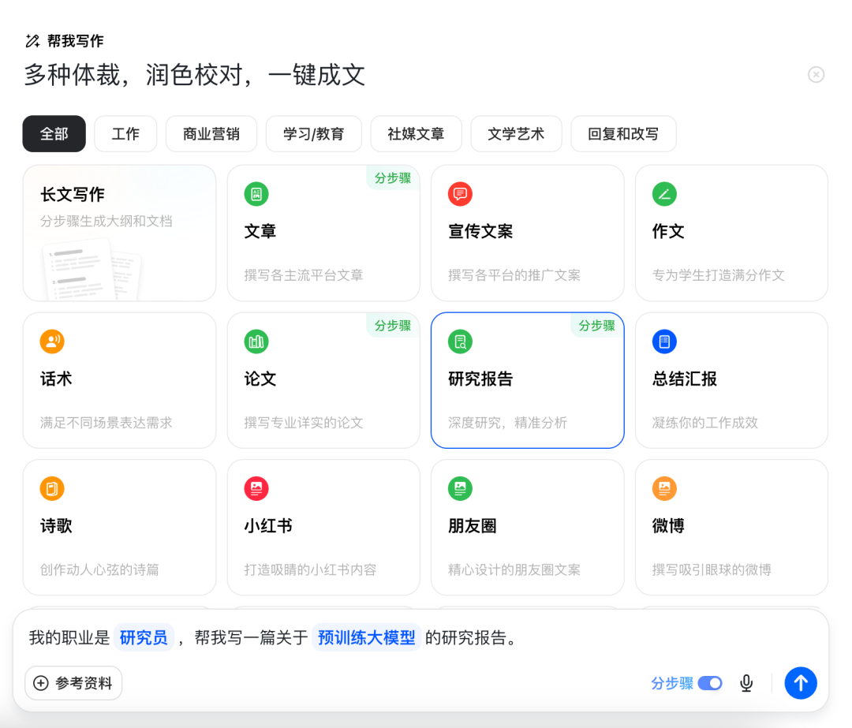Click the 参考资料 reference materials button
Viewport: 852px width, 728px height.
(x=73, y=683)
